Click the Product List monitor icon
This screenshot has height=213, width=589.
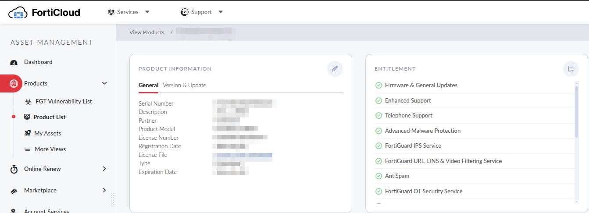(x=27, y=117)
